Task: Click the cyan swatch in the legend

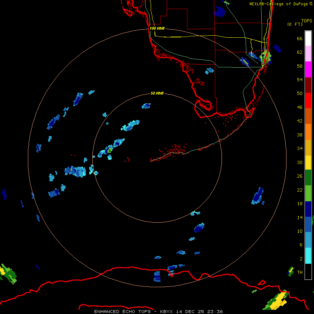Action: tap(308, 256)
